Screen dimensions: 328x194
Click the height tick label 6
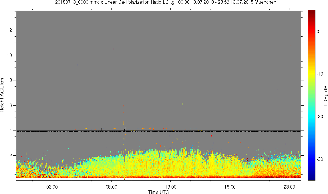click(11, 106)
